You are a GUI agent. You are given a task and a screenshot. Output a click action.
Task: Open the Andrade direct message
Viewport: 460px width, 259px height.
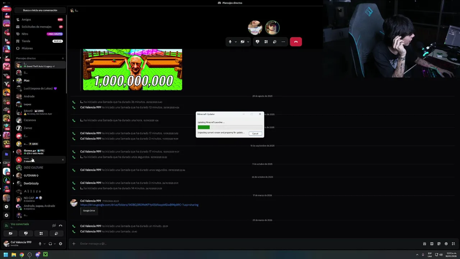pos(40,96)
